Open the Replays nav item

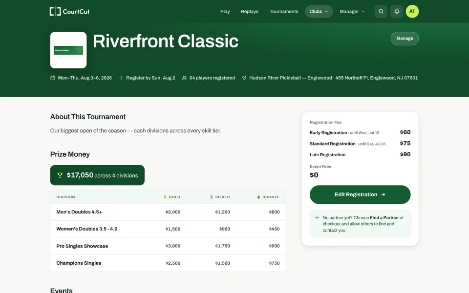coord(250,11)
